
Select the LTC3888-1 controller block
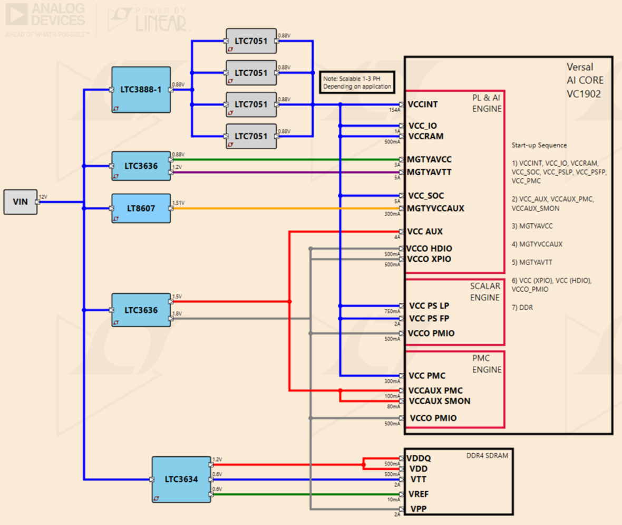141,90
